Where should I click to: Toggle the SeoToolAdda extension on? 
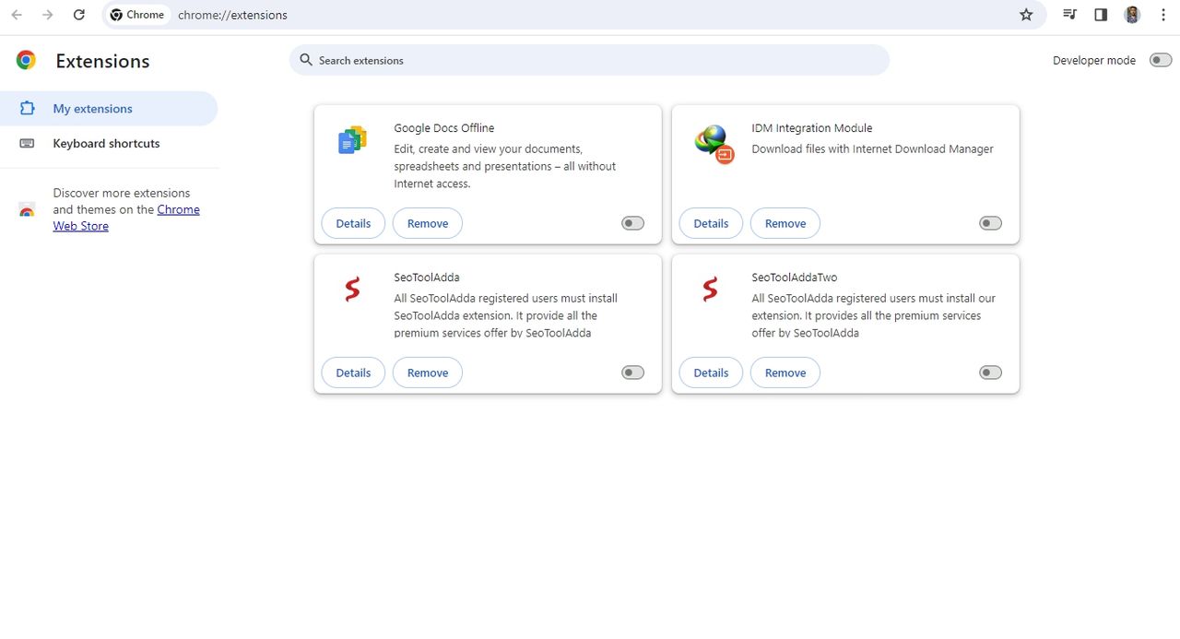tap(632, 373)
